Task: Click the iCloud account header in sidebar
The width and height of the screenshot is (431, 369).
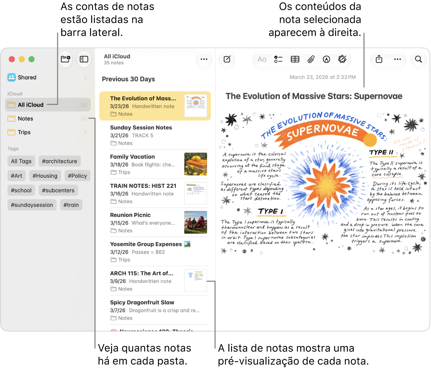Action: [15, 94]
